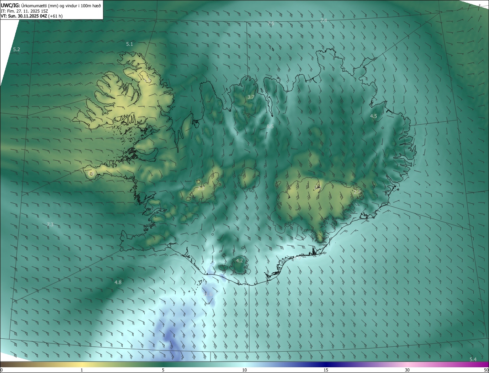Click the 10 tick on color scale
This screenshot has height=373, width=489.
pyautogui.click(x=244, y=370)
